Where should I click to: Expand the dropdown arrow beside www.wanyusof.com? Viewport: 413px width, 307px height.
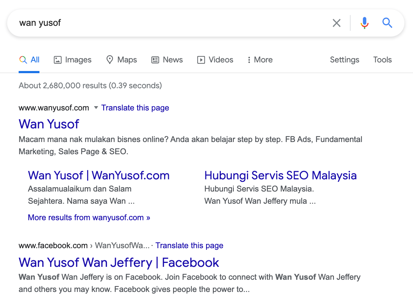click(x=96, y=108)
